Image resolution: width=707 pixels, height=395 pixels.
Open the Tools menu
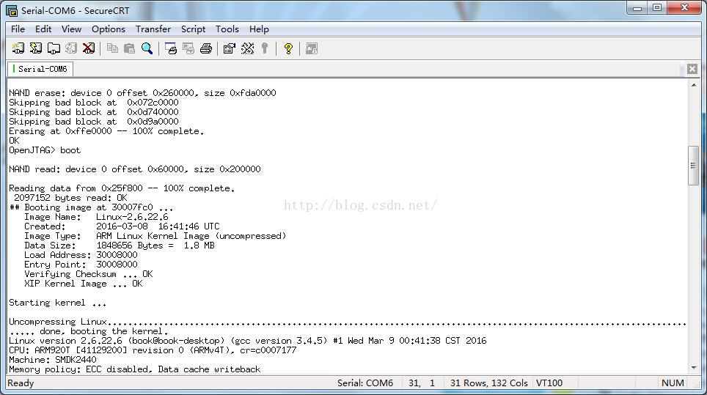coord(227,29)
